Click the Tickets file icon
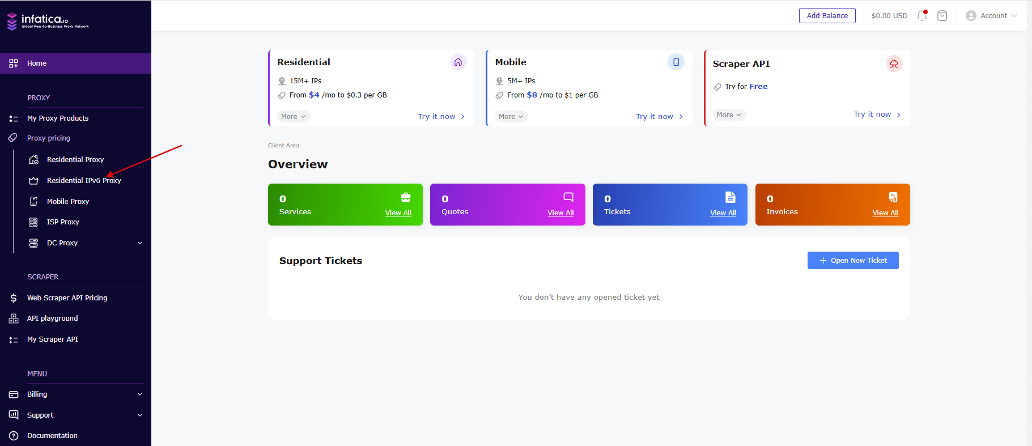The height and width of the screenshot is (446, 1032). [x=731, y=197]
